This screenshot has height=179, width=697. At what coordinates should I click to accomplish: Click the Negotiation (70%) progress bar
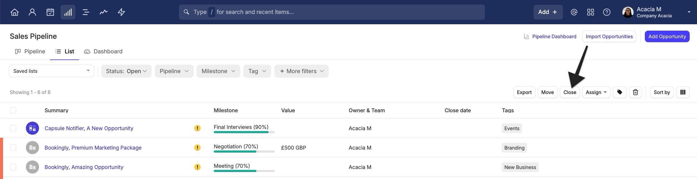click(244, 151)
